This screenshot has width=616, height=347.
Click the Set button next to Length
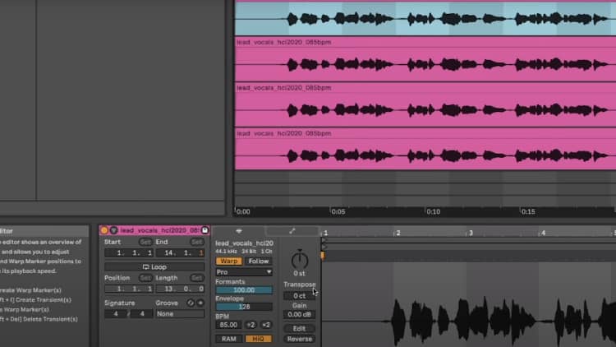coord(197,278)
